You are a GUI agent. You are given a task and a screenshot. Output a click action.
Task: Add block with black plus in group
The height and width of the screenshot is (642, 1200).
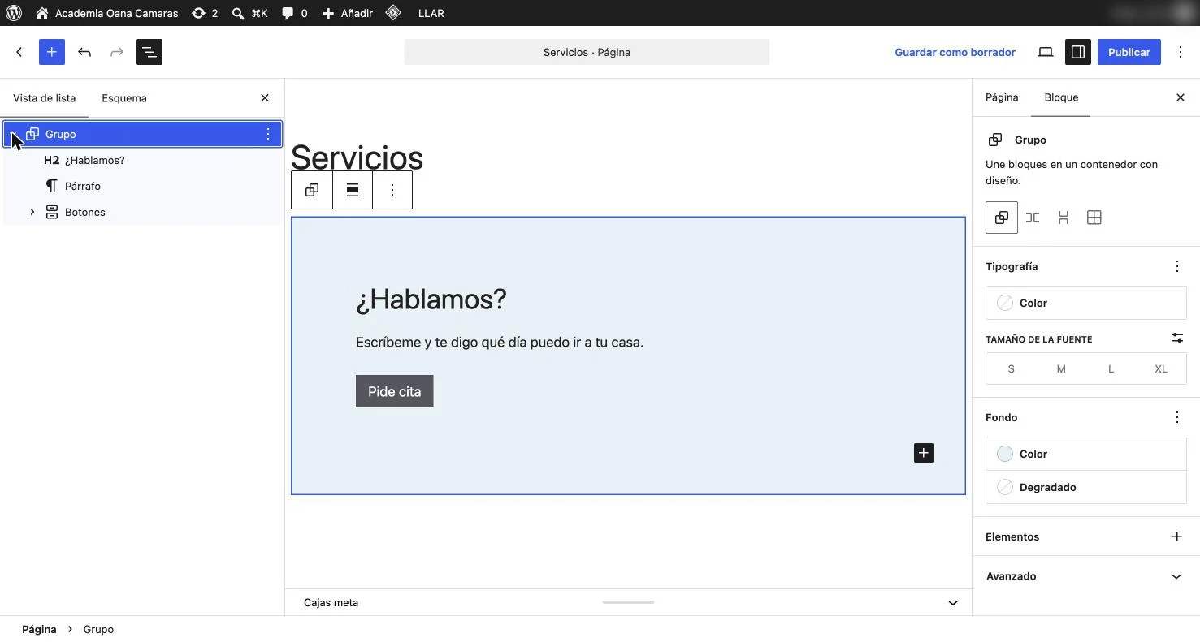(924, 453)
